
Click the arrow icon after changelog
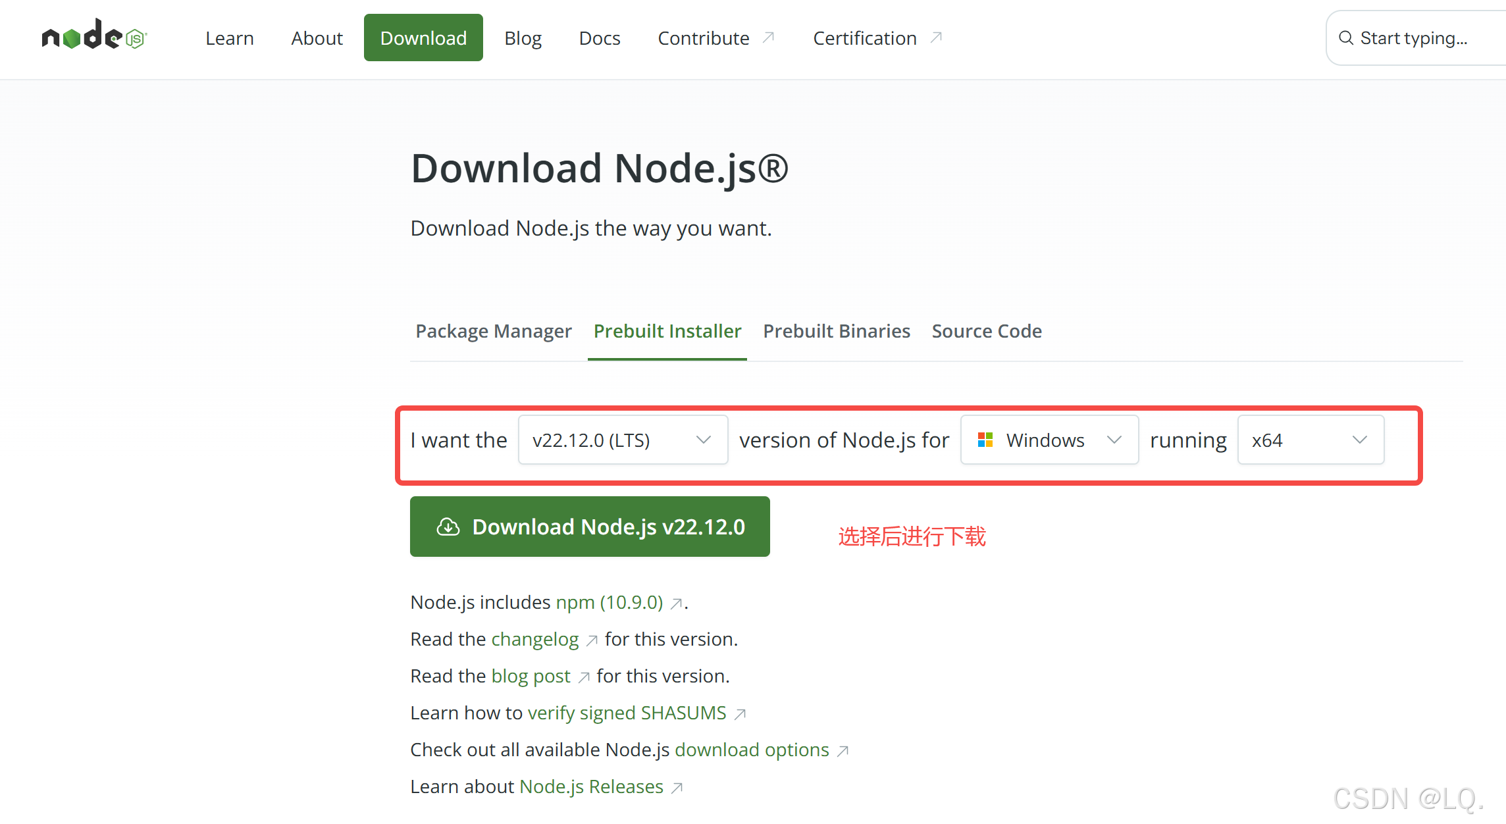point(592,640)
